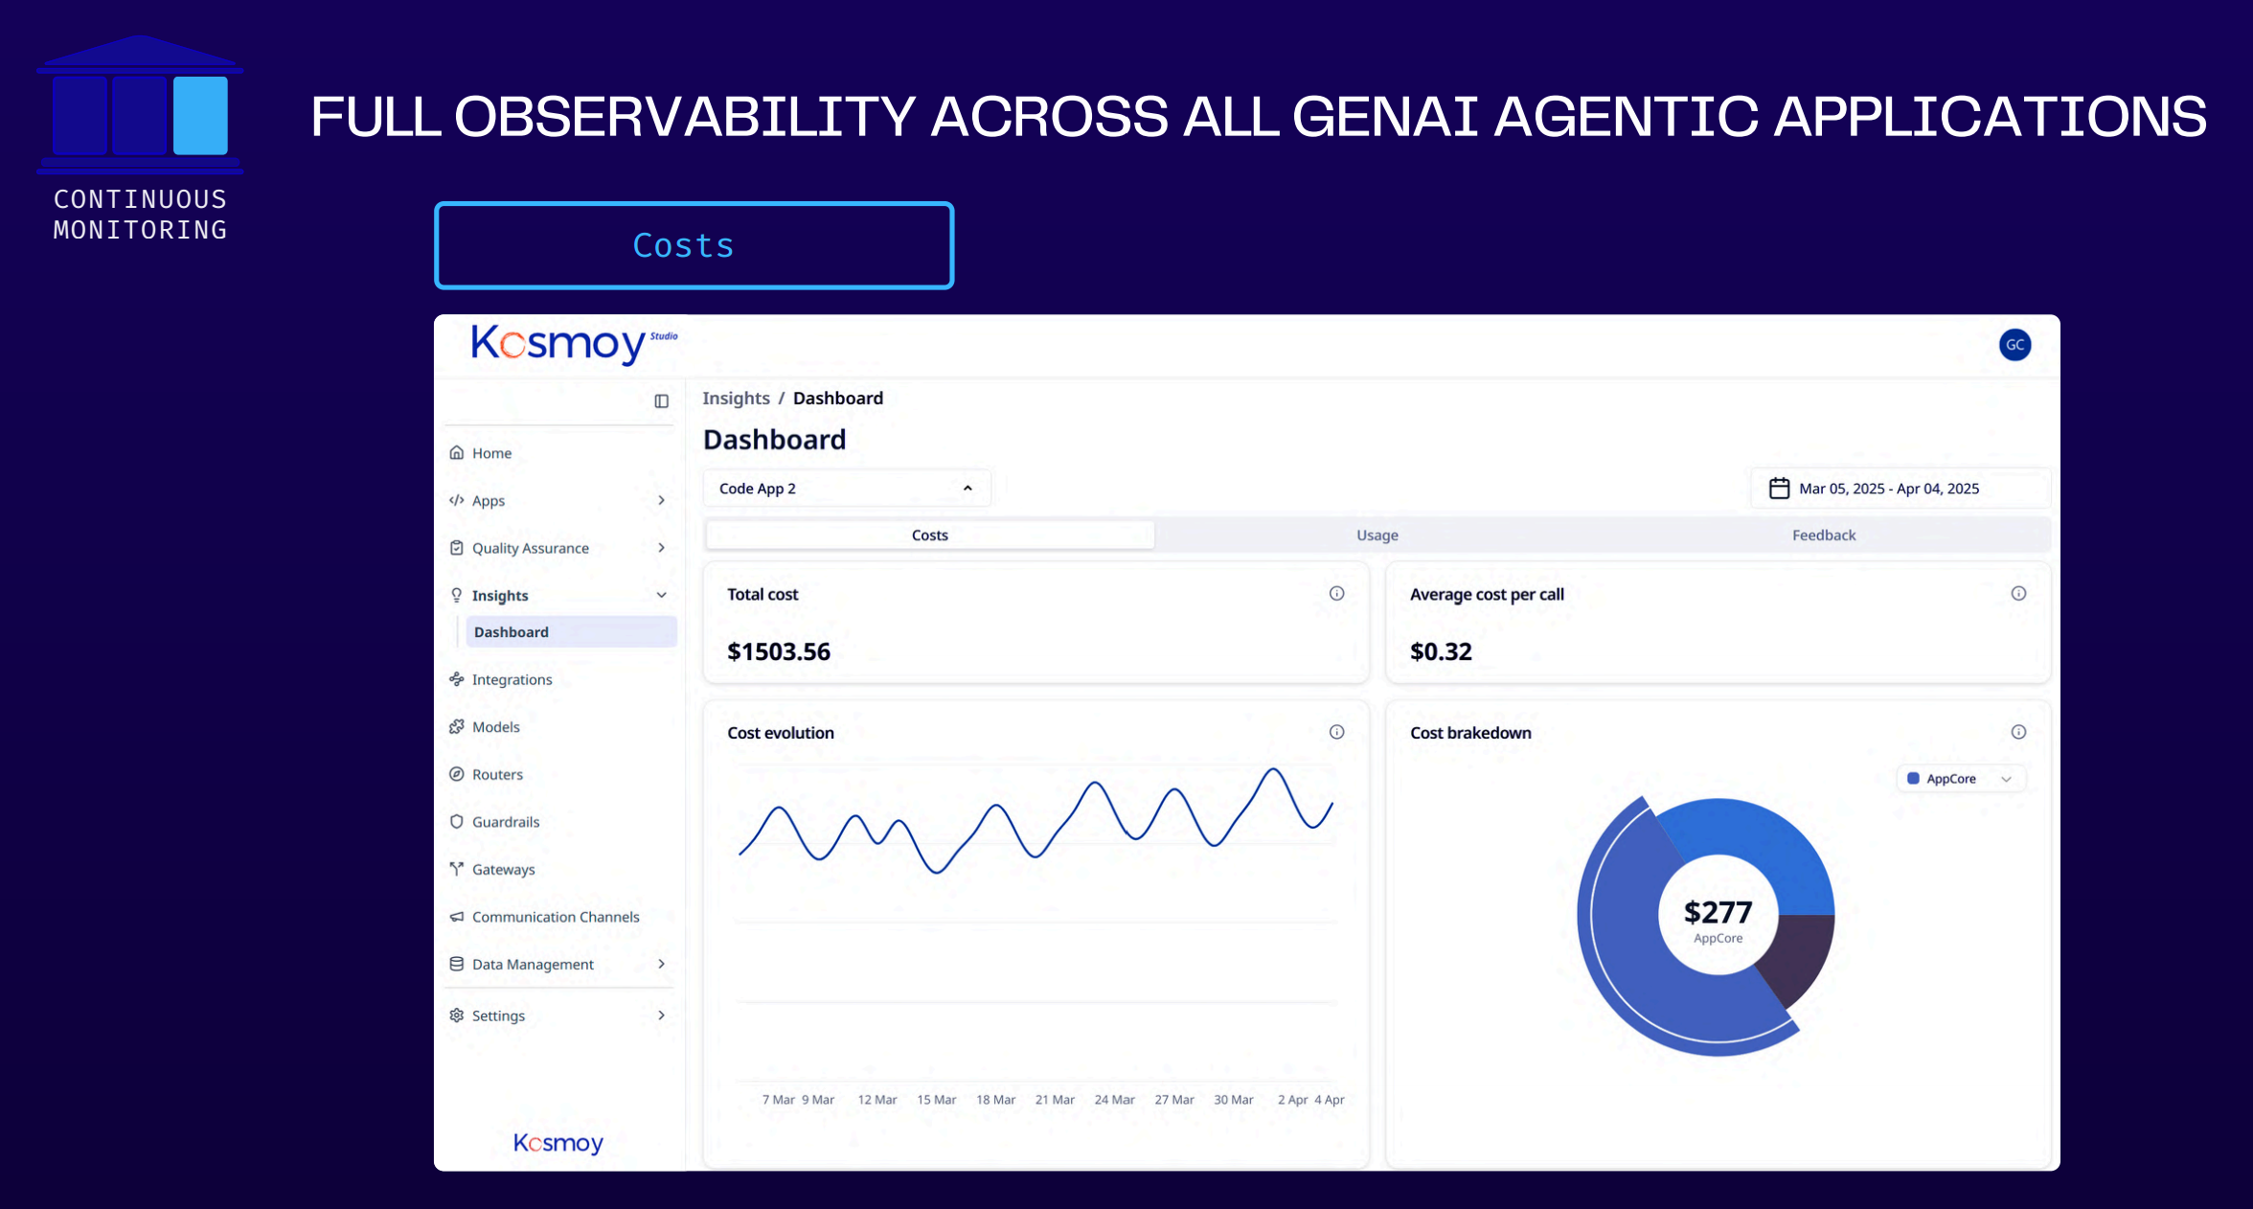Screen dimensions: 2253x1209
Task: Open the Feedback tab
Action: point(1823,535)
